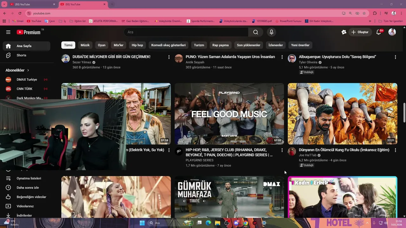Click the page vertical scrollbar thumb

(404, 112)
